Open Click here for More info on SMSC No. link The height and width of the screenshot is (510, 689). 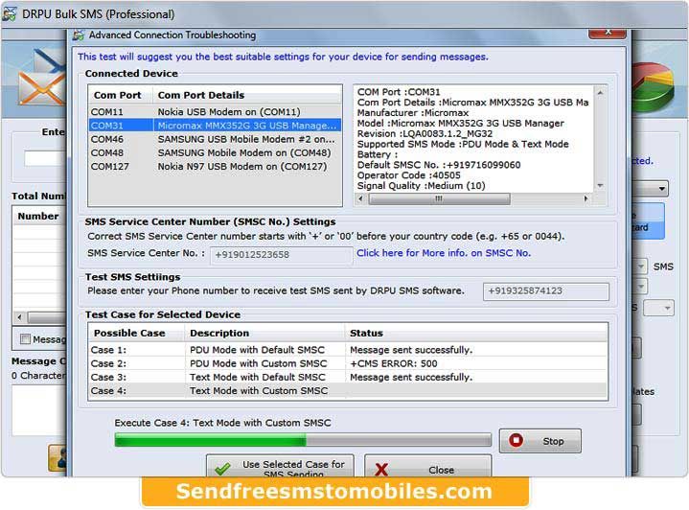pos(444,253)
